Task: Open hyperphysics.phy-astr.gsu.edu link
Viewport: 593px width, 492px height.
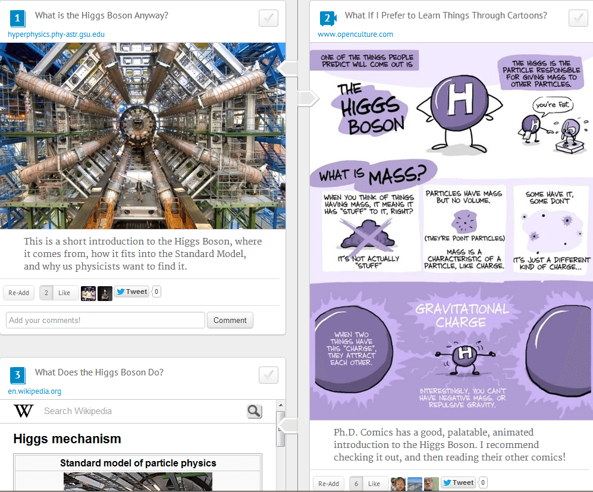Action: coord(56,35)
